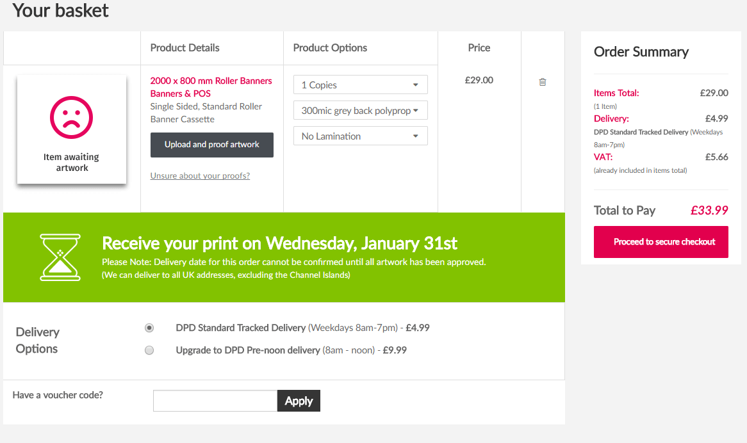The width and height of the screenshot is (747, 443).
Task: Open the No Lamination dropdown
Action: tap(361, 136)
